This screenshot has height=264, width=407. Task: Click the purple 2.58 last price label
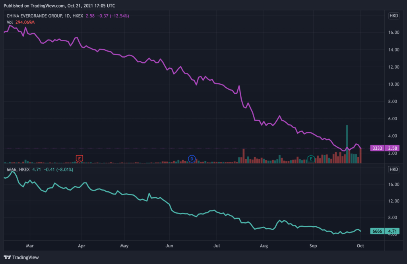(x=392, y=148)
